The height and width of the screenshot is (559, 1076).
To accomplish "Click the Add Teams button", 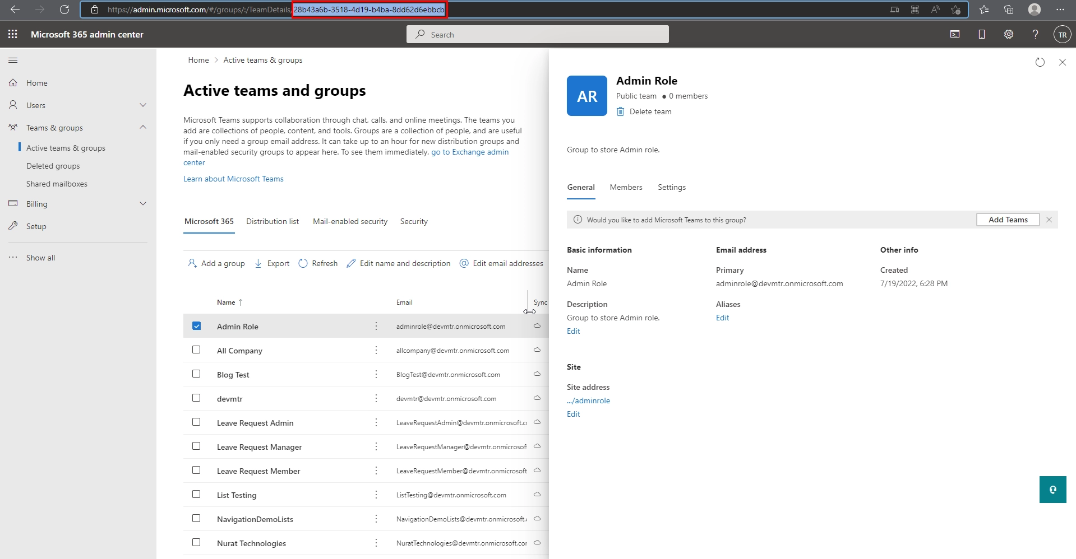I will (x=1008, y=220).
